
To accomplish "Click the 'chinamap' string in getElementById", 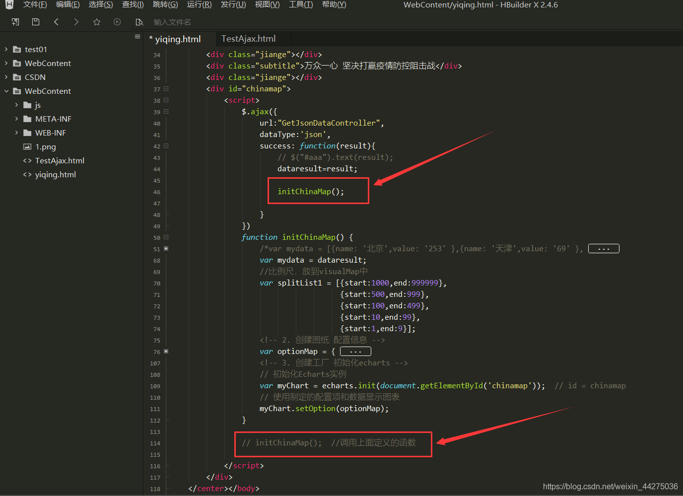I will tap(509, 386).
